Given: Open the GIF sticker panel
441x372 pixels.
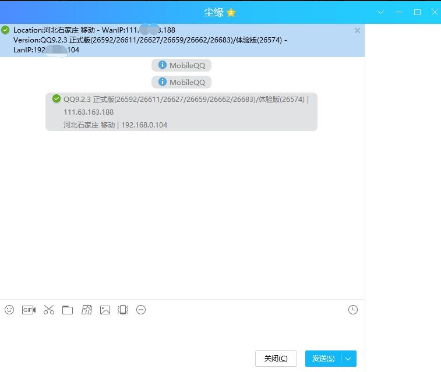Looking at the screenshot, I should tap(29, 310).
